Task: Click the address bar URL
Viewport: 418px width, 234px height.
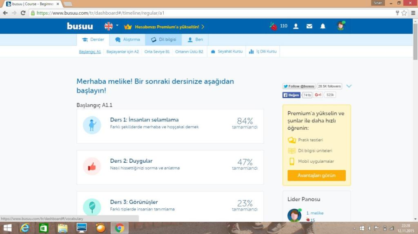Action: point(101,13)
